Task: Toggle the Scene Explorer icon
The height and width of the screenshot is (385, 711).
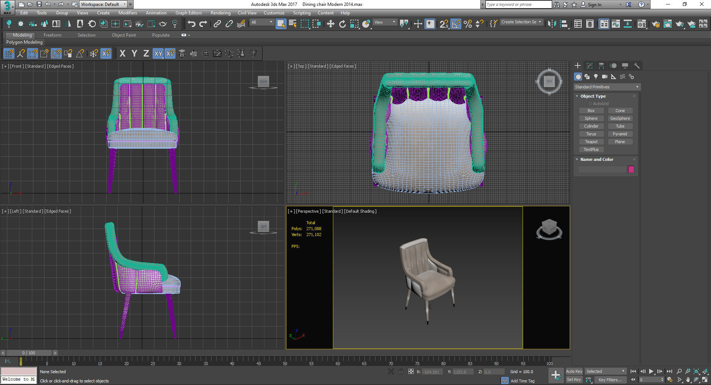Action: pyautogui.click(x=578, y=24)
